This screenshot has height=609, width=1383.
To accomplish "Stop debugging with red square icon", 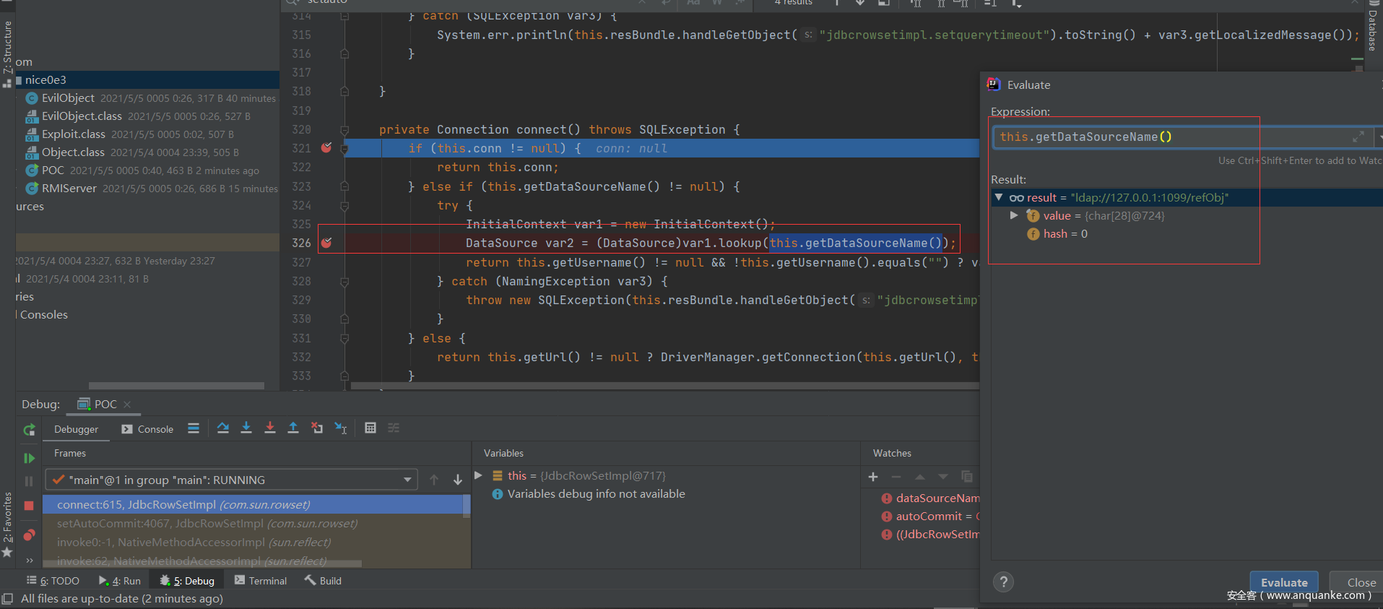I will (29, 506).
